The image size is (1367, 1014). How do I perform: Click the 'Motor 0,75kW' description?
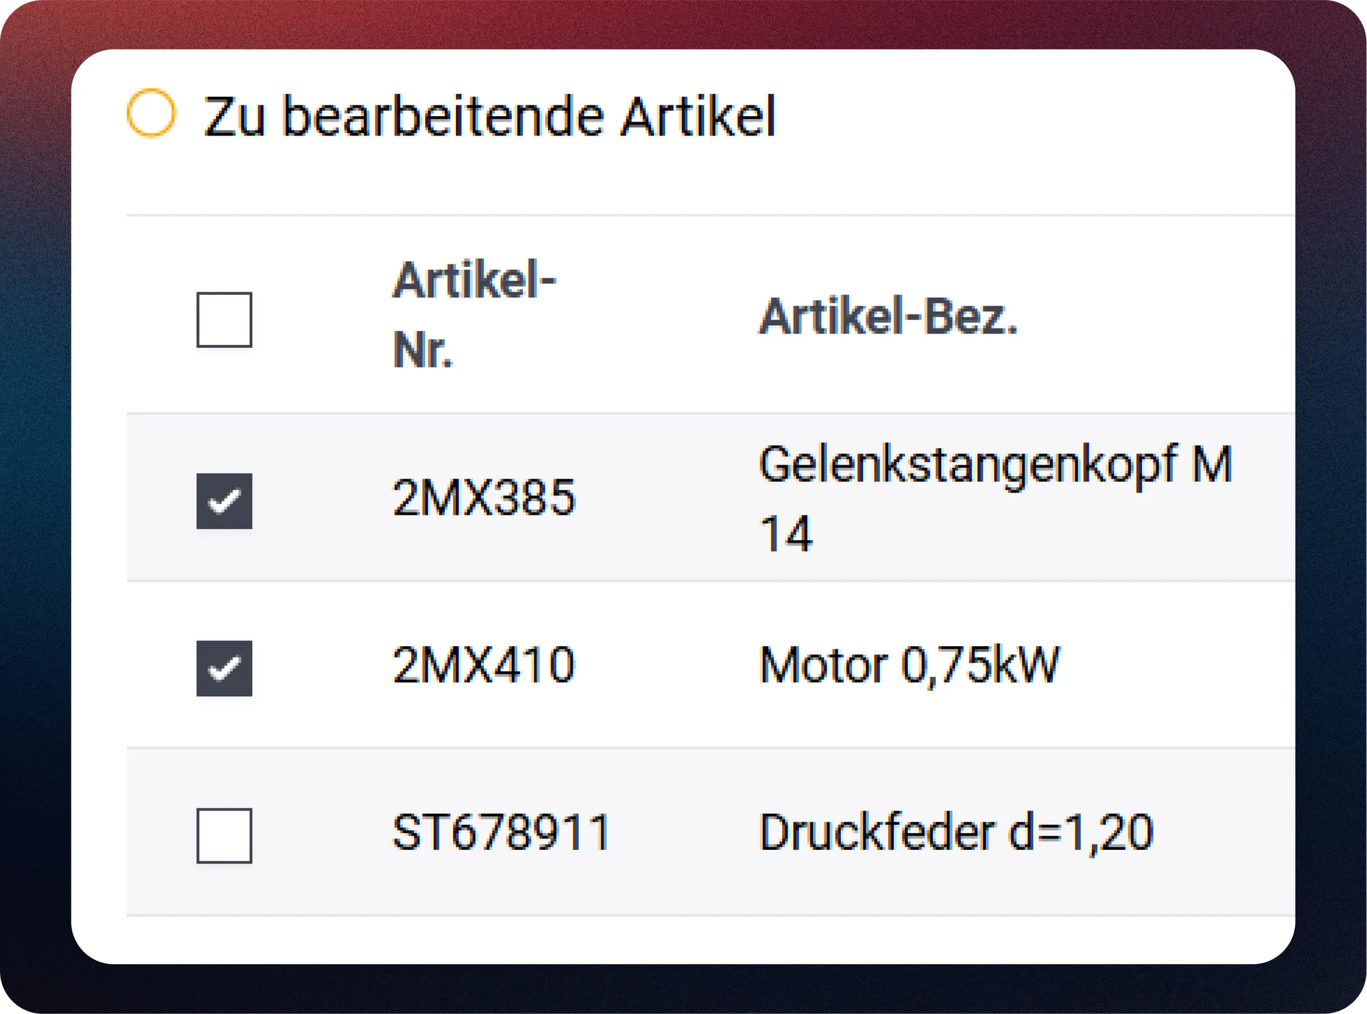(909, 666)
